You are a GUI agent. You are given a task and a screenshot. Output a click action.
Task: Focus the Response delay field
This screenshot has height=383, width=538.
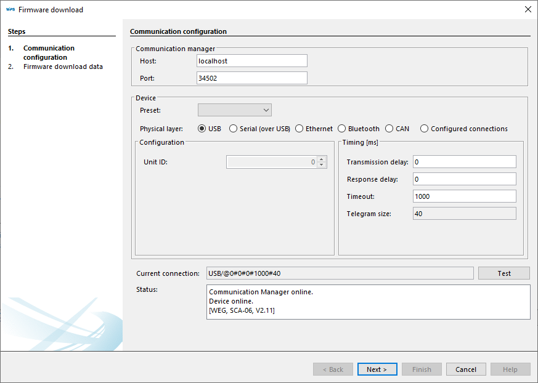tap(464, 179)
